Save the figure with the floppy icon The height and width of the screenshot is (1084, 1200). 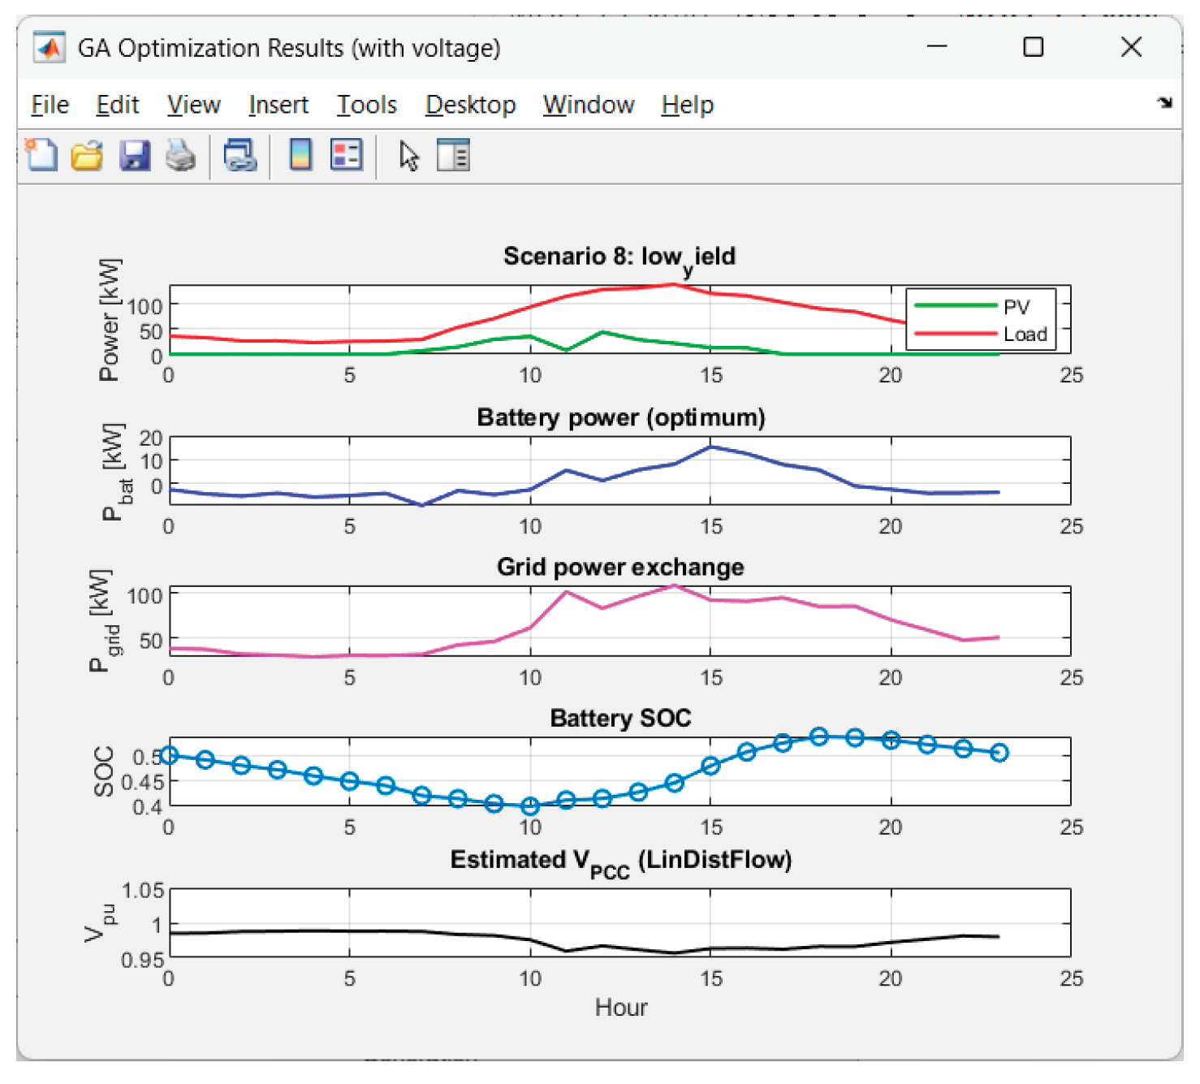tap(134, 154)
